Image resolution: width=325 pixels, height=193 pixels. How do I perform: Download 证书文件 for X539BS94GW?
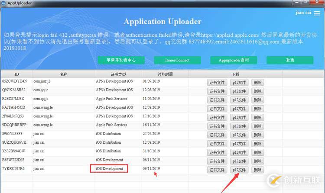click(217, 152)
